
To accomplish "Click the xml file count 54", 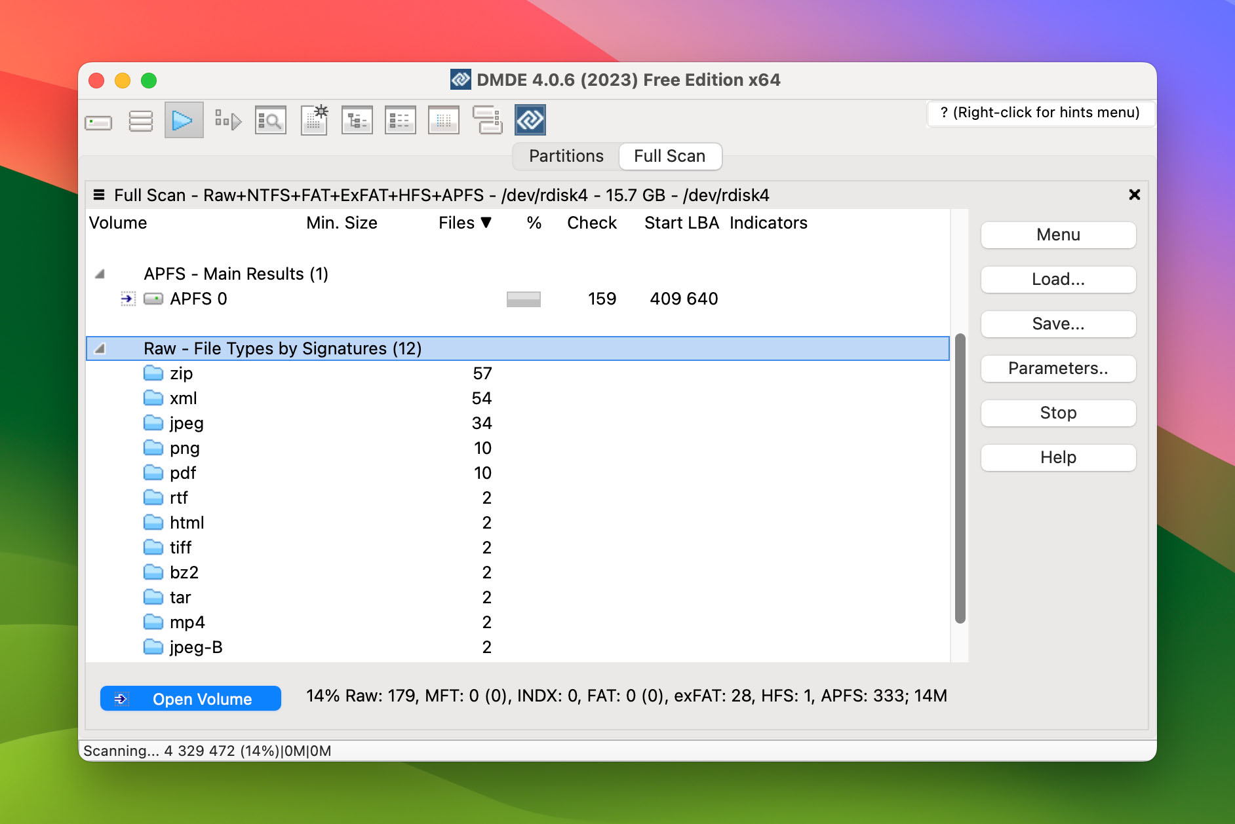I will [482, 398].
